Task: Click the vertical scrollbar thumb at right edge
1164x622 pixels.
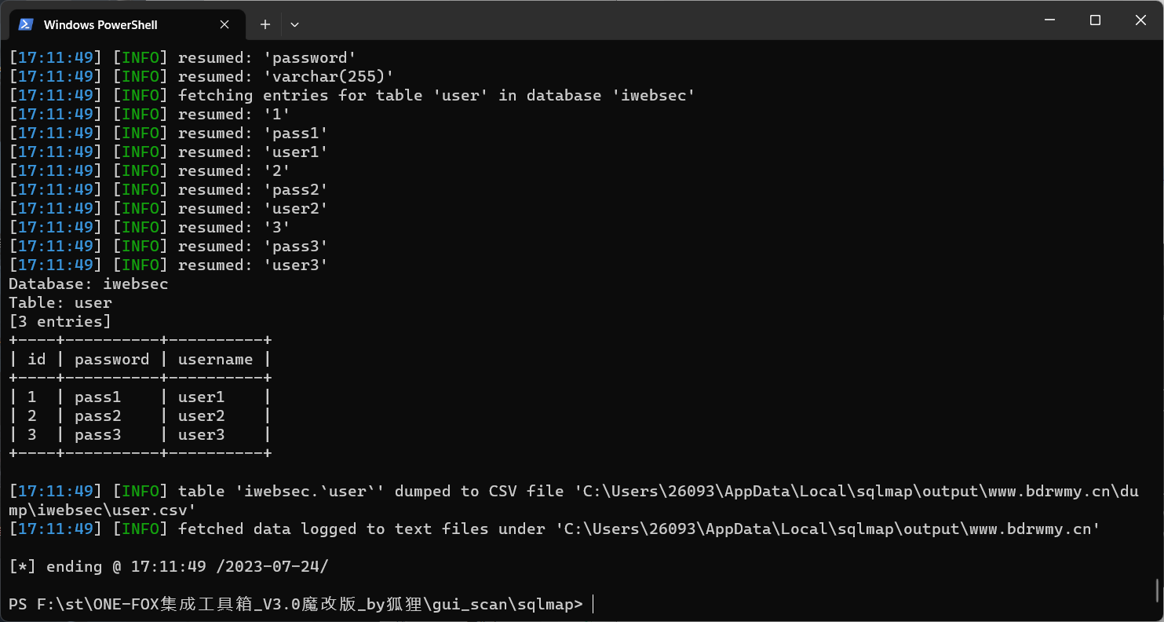Action: pos(1158,590)
